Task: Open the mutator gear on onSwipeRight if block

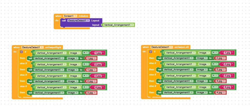Action: coord(21,52)
